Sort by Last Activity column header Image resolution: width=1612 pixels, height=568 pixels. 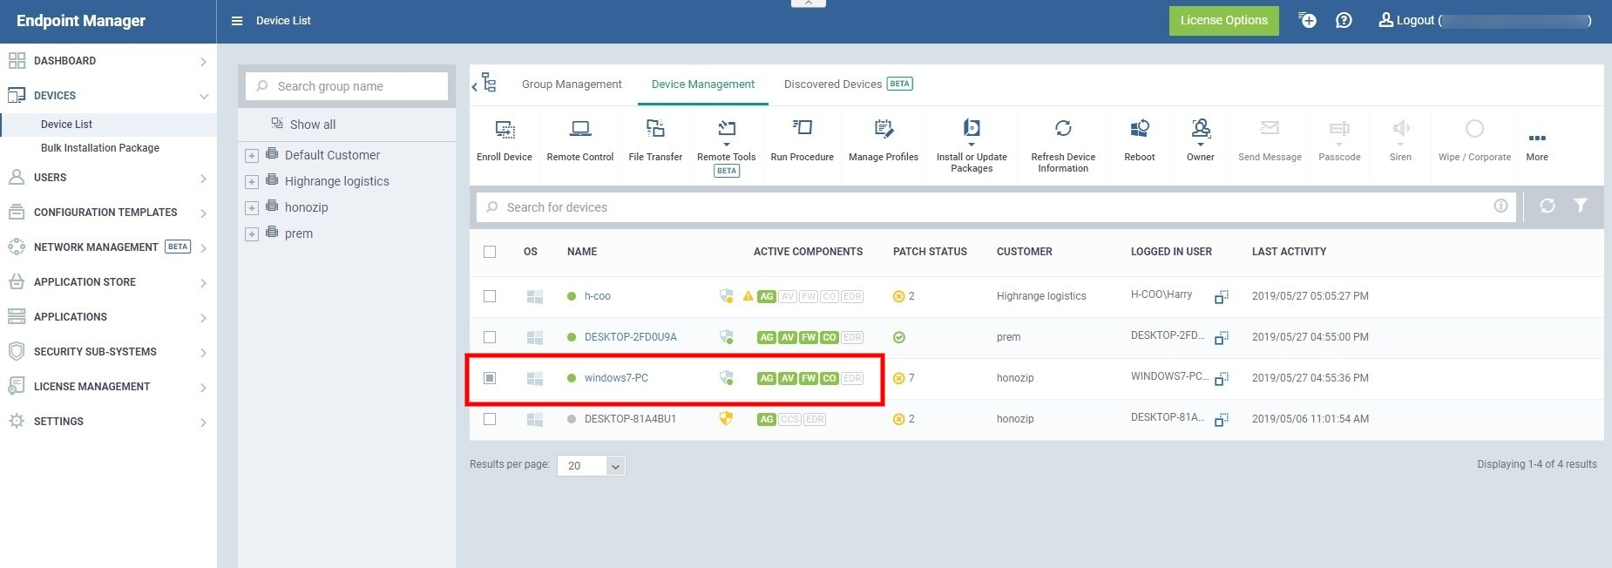[x=1289, y=252]
